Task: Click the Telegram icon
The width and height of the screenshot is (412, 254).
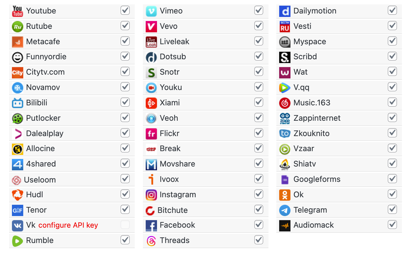Action: pos(285,210)
